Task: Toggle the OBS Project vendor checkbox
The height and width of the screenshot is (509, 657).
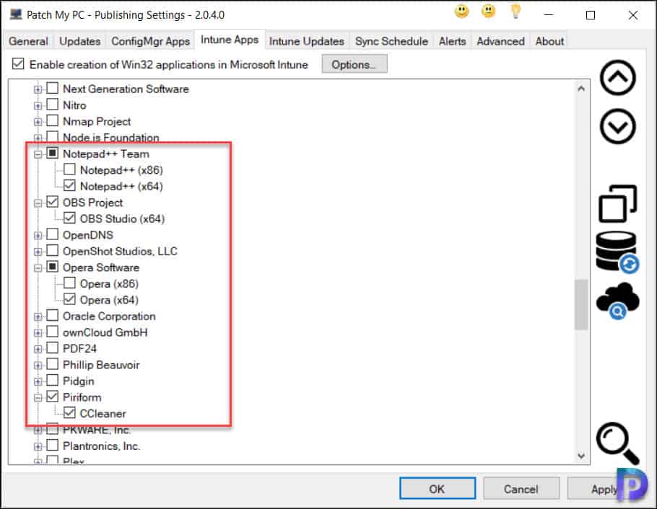Action: point(53,202)
